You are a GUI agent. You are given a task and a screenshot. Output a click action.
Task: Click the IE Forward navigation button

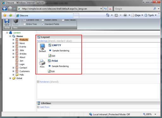point(10,9)
